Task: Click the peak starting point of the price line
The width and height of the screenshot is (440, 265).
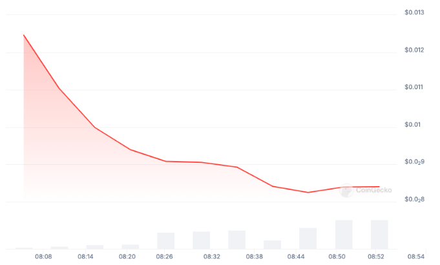Action: [x=24, y=35]
